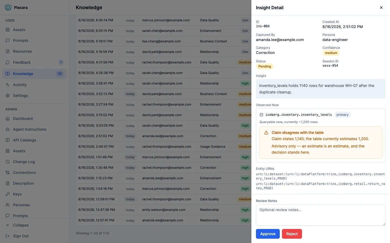This screenshot has width=390, height=243.
Task: Click the Personas people icon
Action: coord(8,205)
